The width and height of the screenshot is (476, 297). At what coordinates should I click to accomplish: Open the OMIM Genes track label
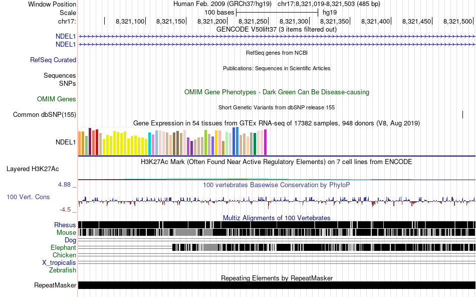(57, 99)
